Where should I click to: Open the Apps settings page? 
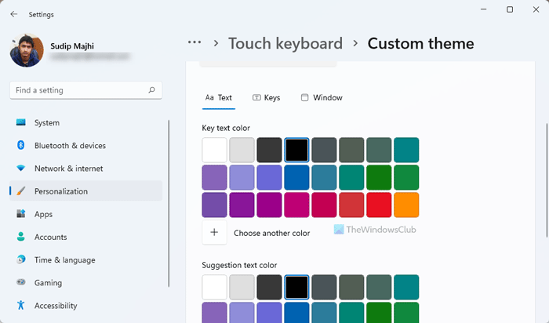tap(43, 214)
